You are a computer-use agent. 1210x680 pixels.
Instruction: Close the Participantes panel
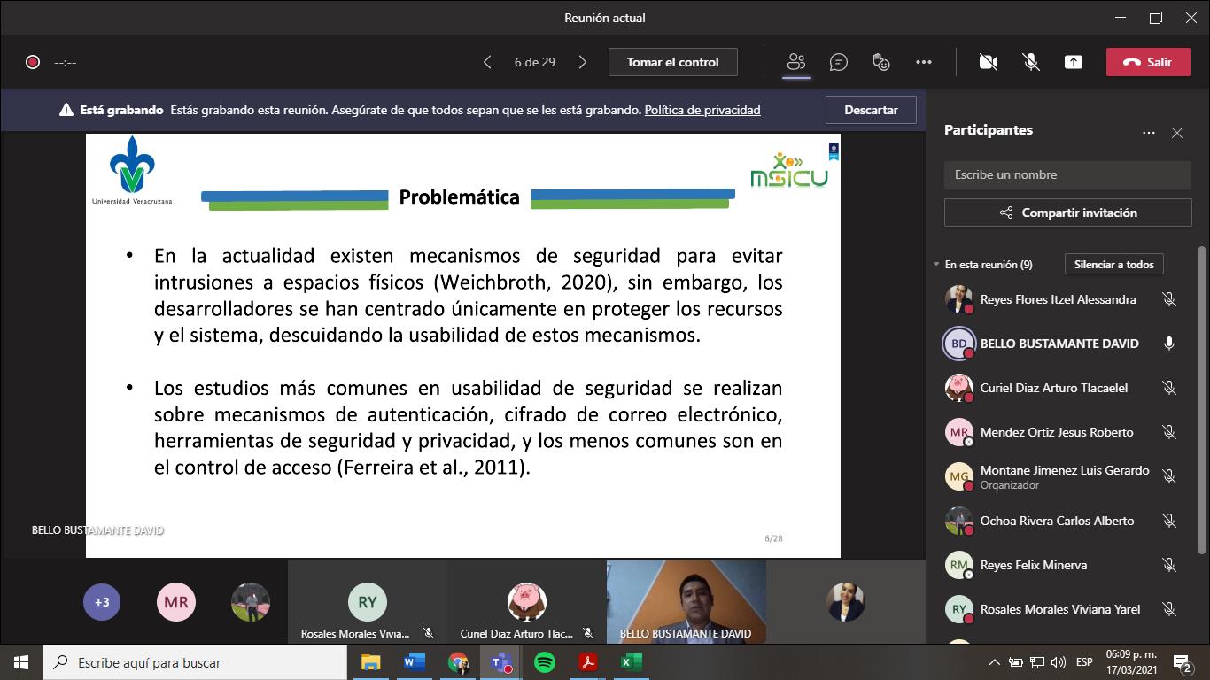click(1177, 133)
